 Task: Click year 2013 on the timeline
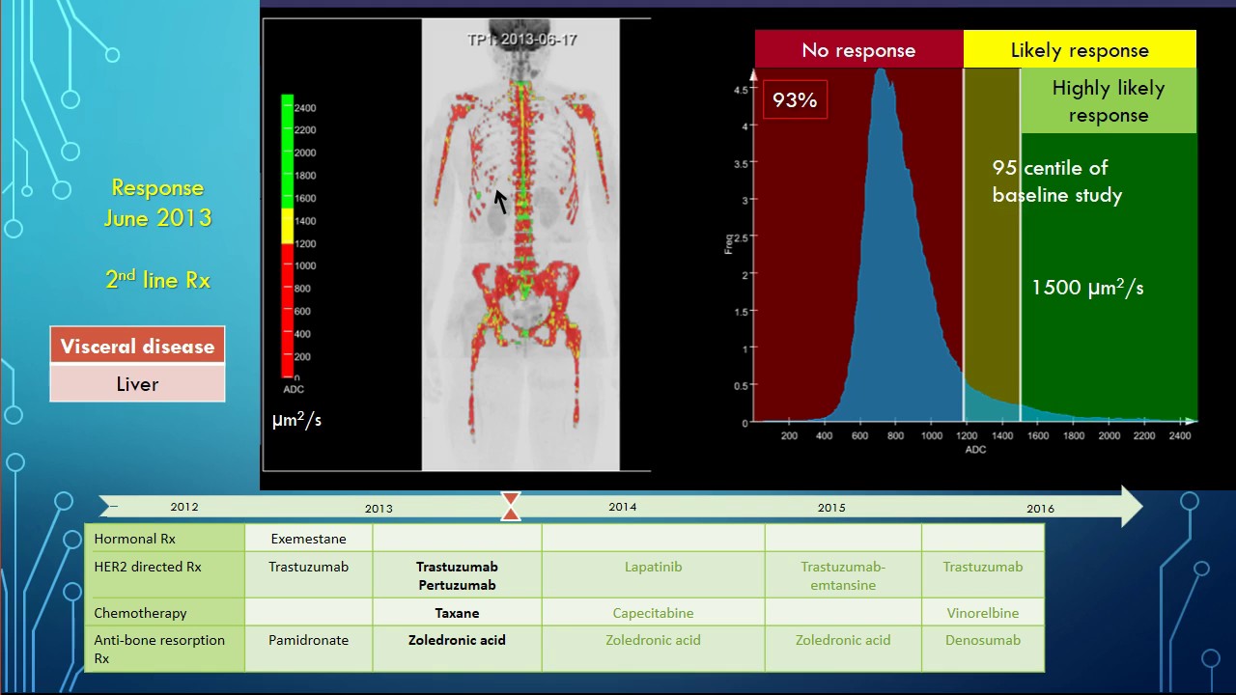coord(379,508)
